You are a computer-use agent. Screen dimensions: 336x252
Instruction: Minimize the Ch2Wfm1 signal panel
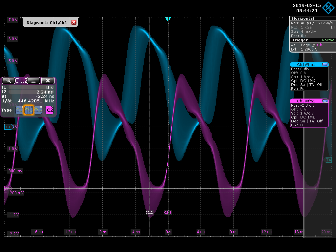[325, 101]
